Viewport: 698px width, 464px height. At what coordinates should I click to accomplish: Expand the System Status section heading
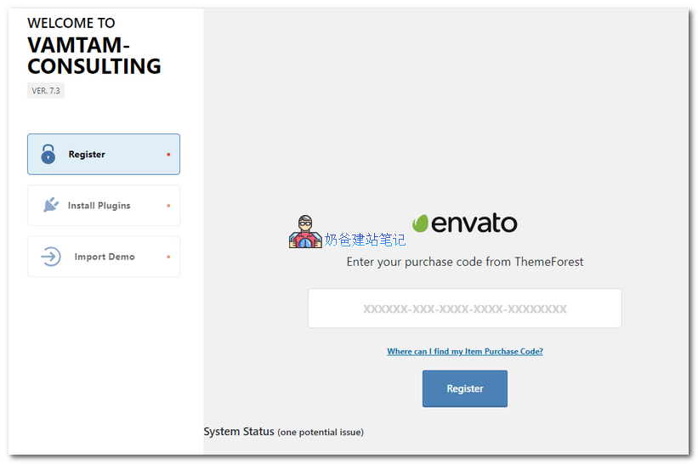click(239, 432)
